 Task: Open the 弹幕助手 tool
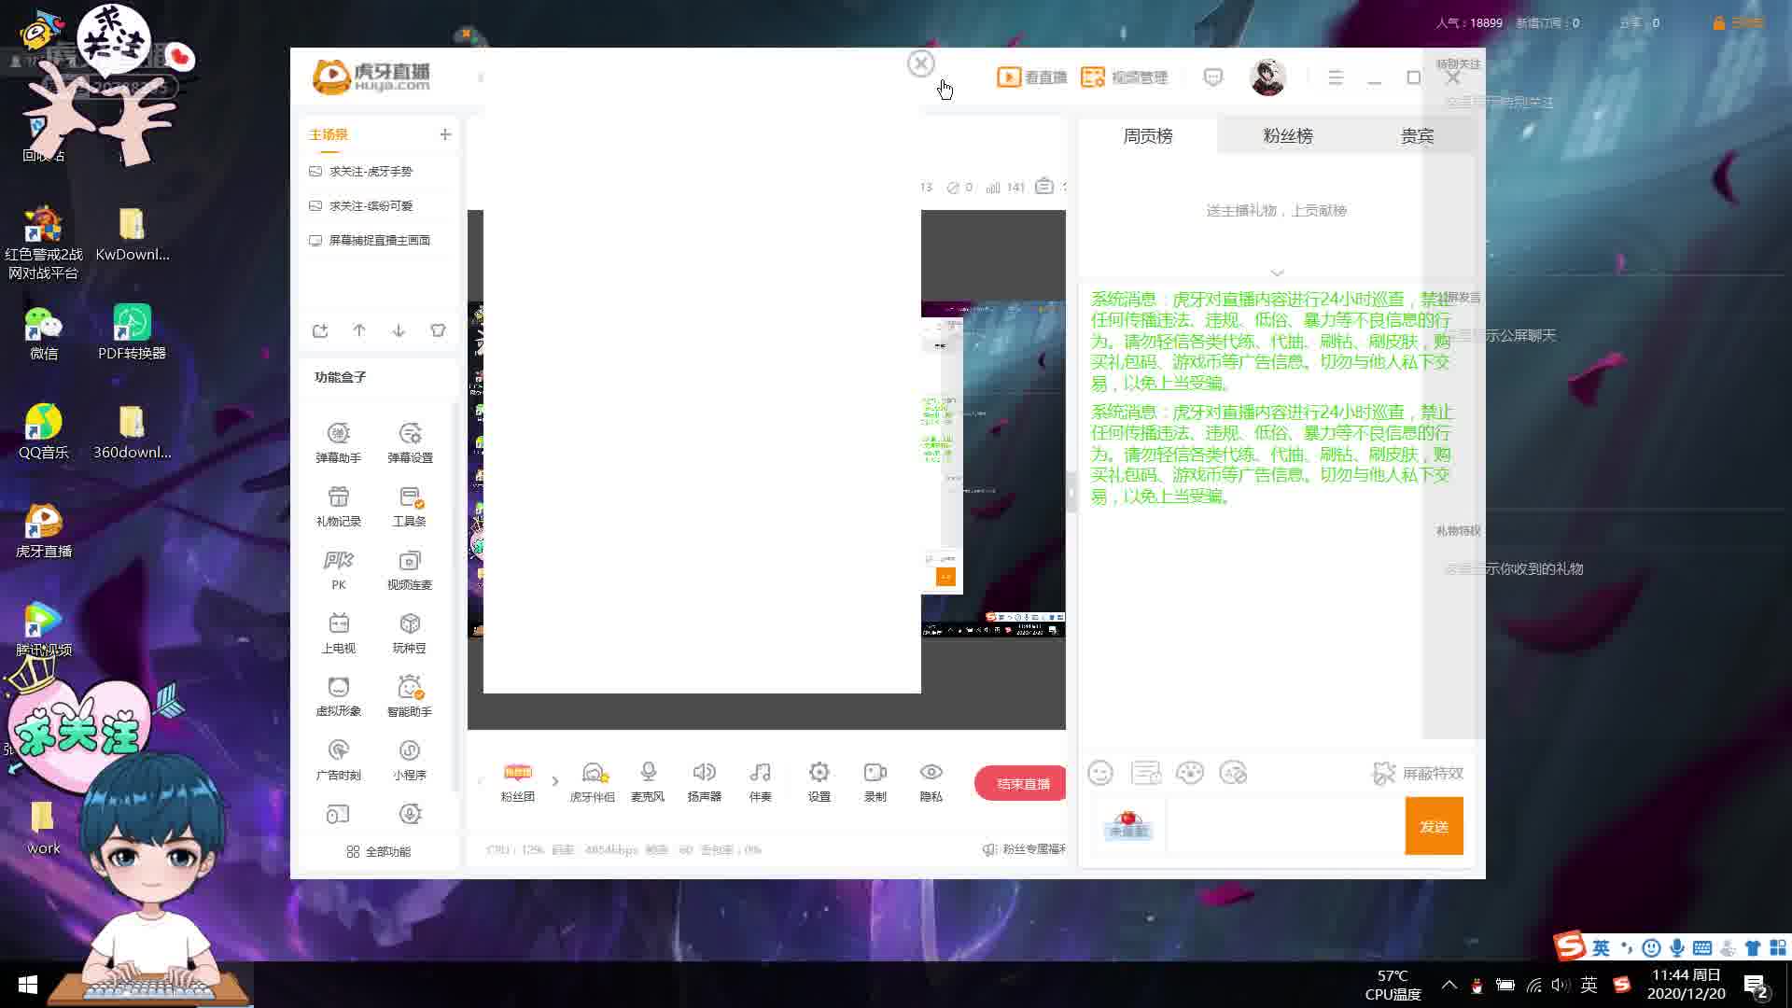[338, 442]
